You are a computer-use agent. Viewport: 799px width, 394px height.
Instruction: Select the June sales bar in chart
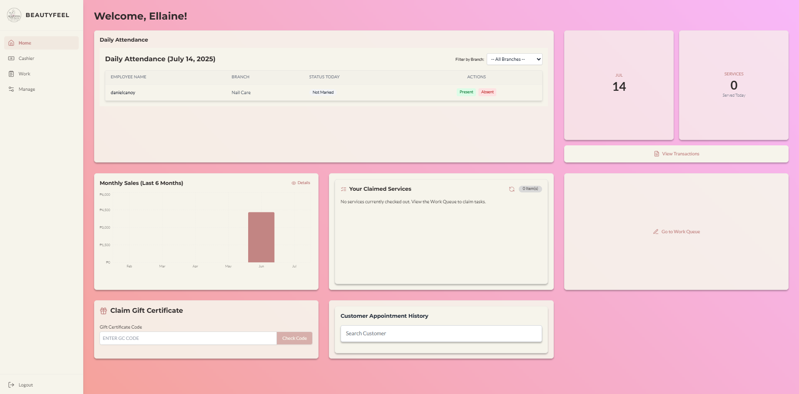click(261, 237)
